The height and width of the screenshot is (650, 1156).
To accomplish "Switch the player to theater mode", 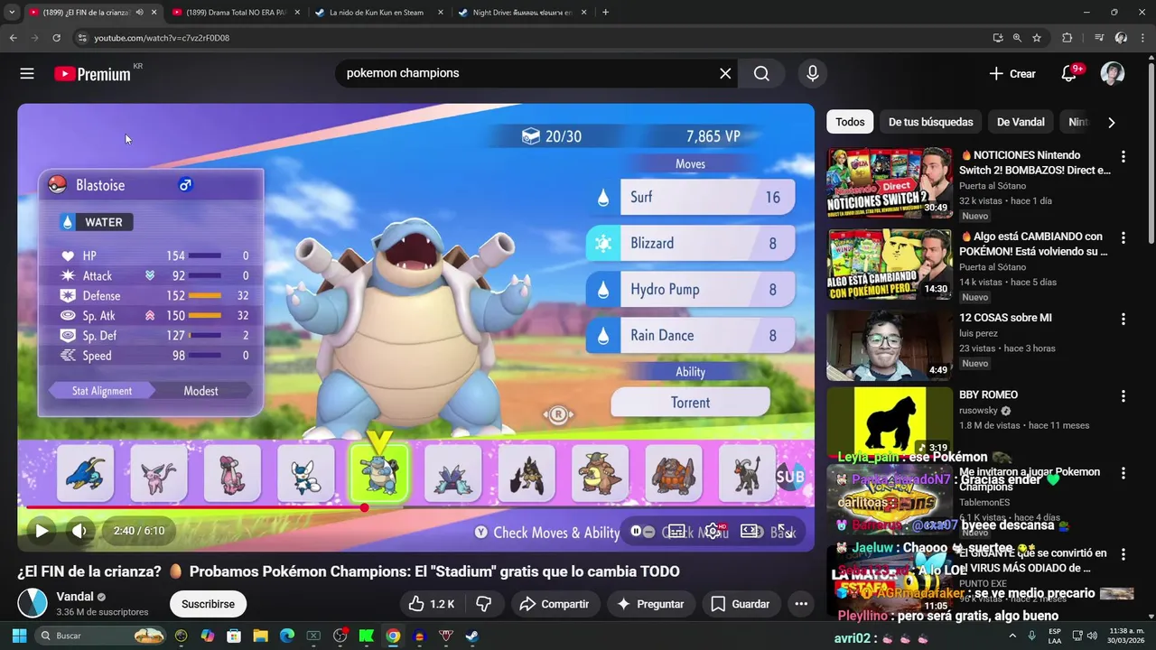I will pyautogui.click(x=750, y=532).
